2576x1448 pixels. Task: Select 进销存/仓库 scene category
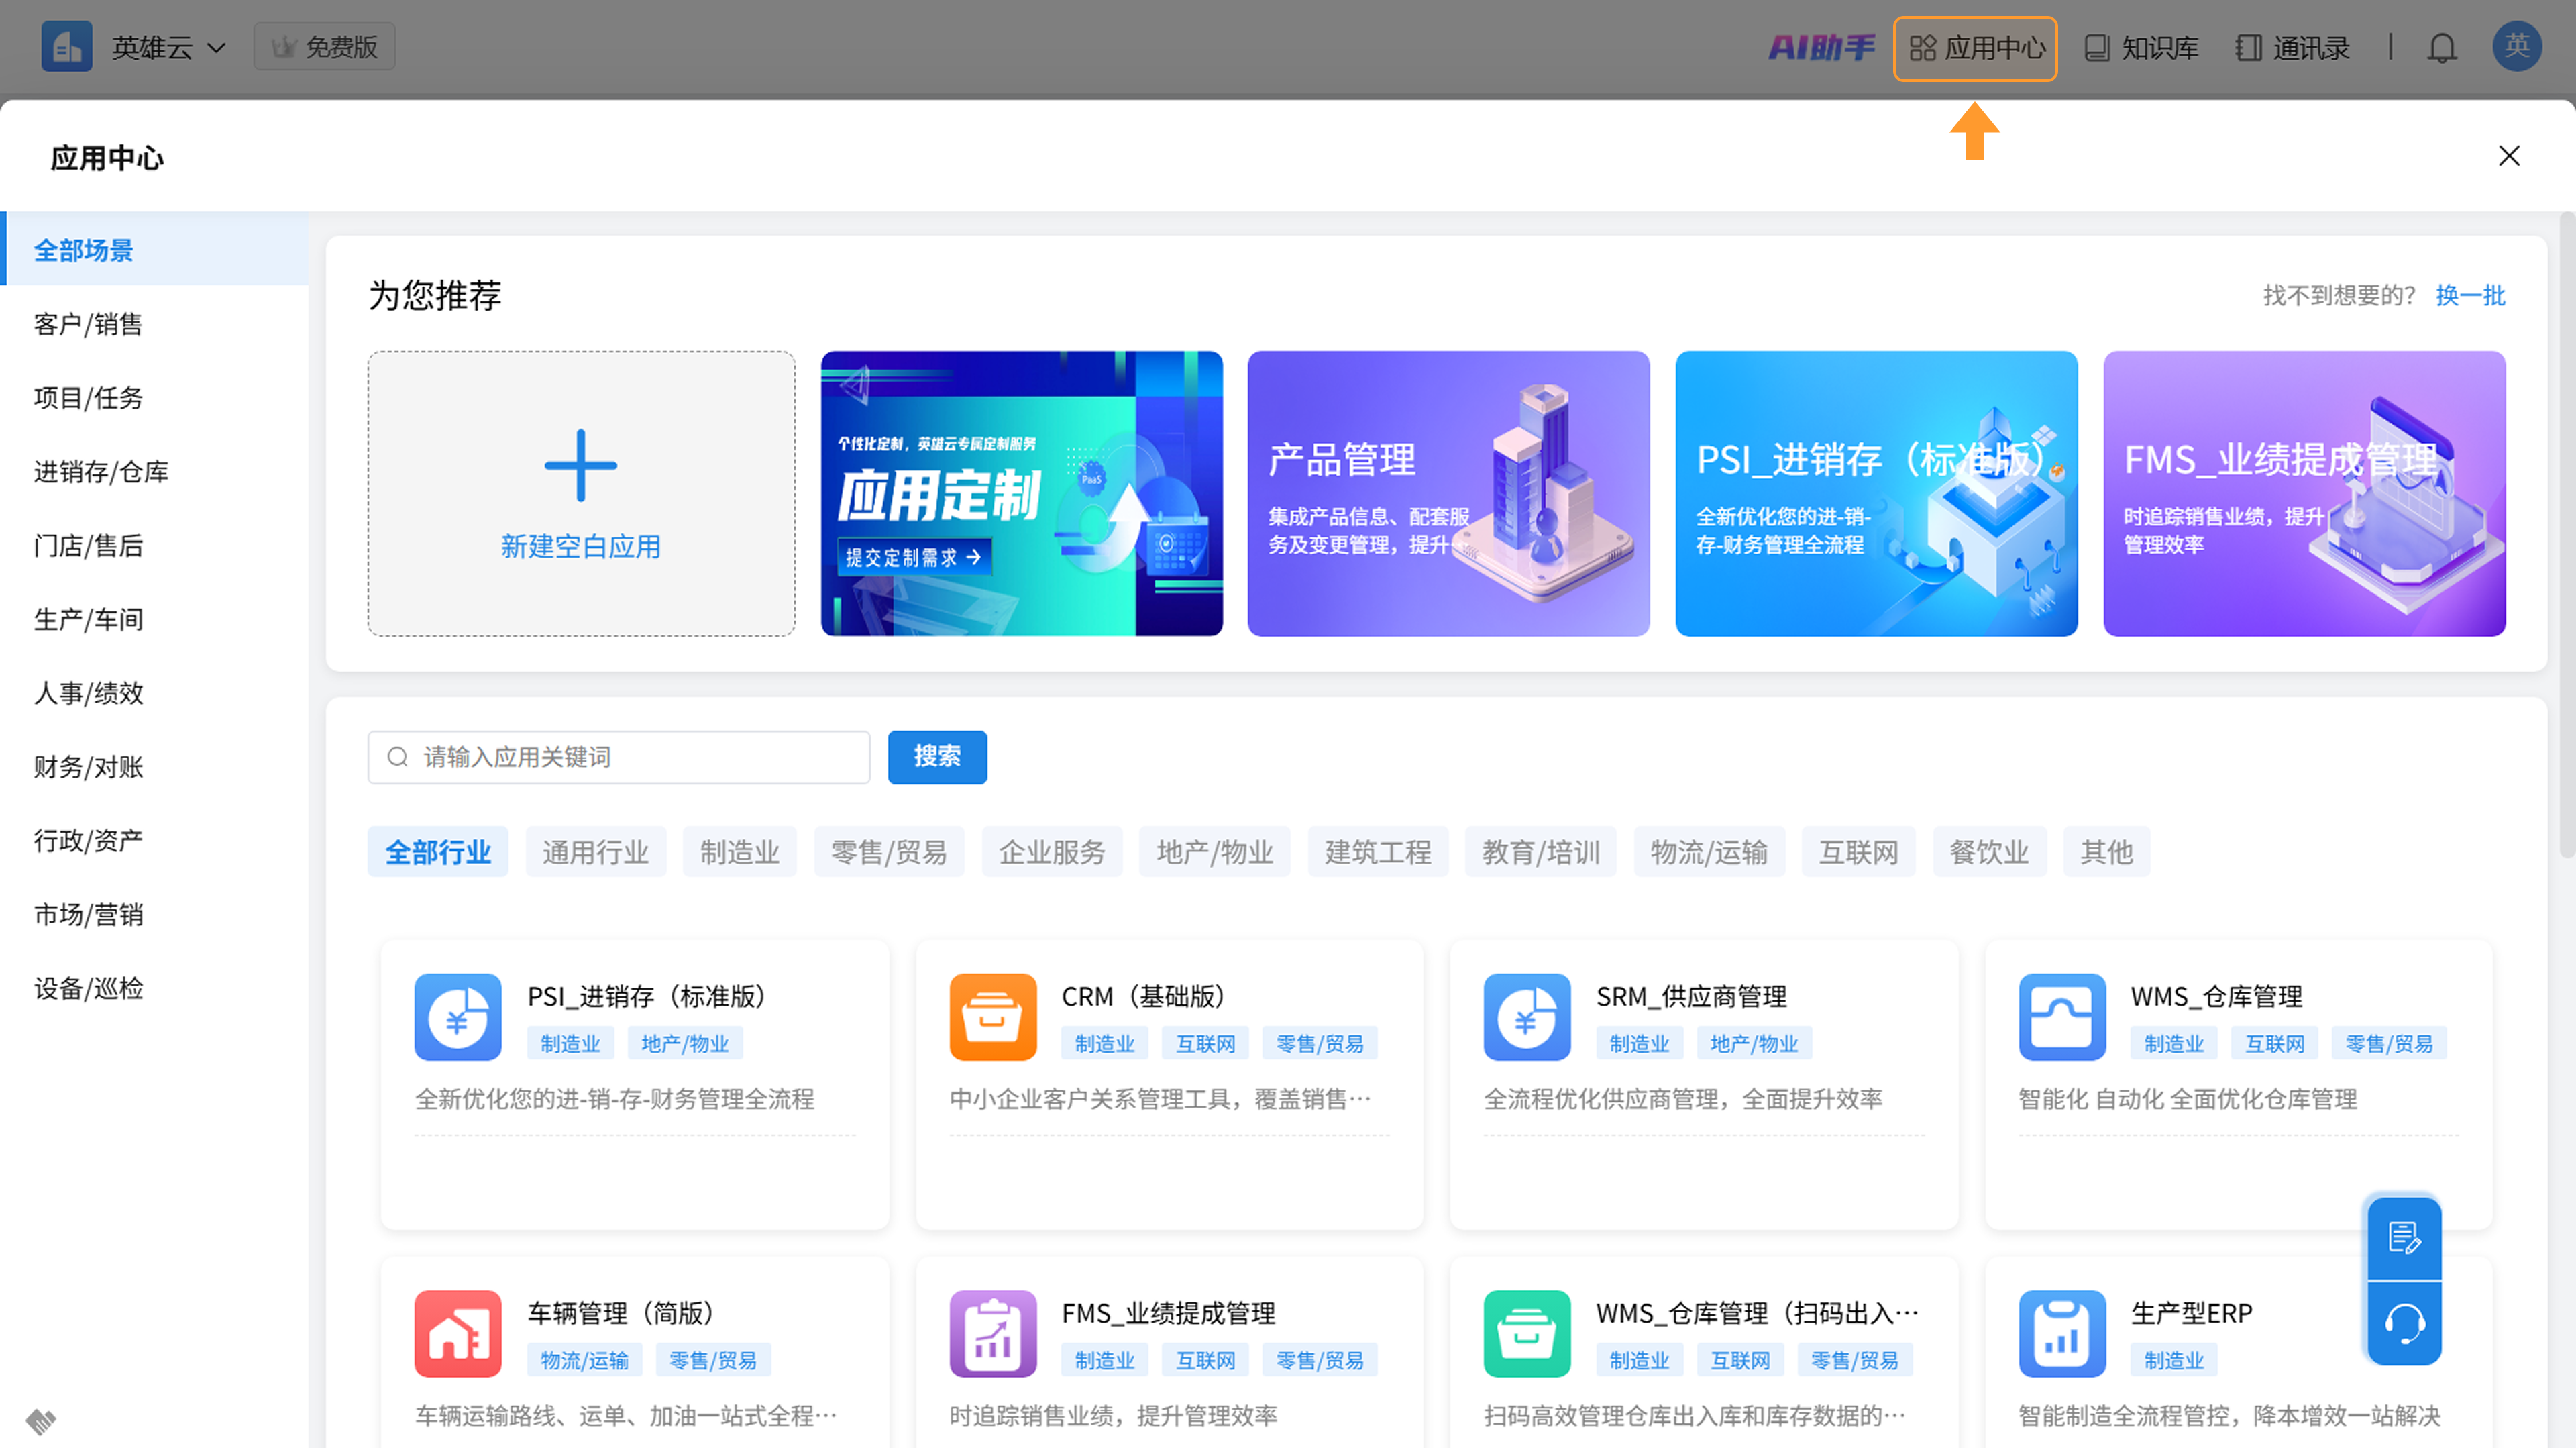pos(155,472)
